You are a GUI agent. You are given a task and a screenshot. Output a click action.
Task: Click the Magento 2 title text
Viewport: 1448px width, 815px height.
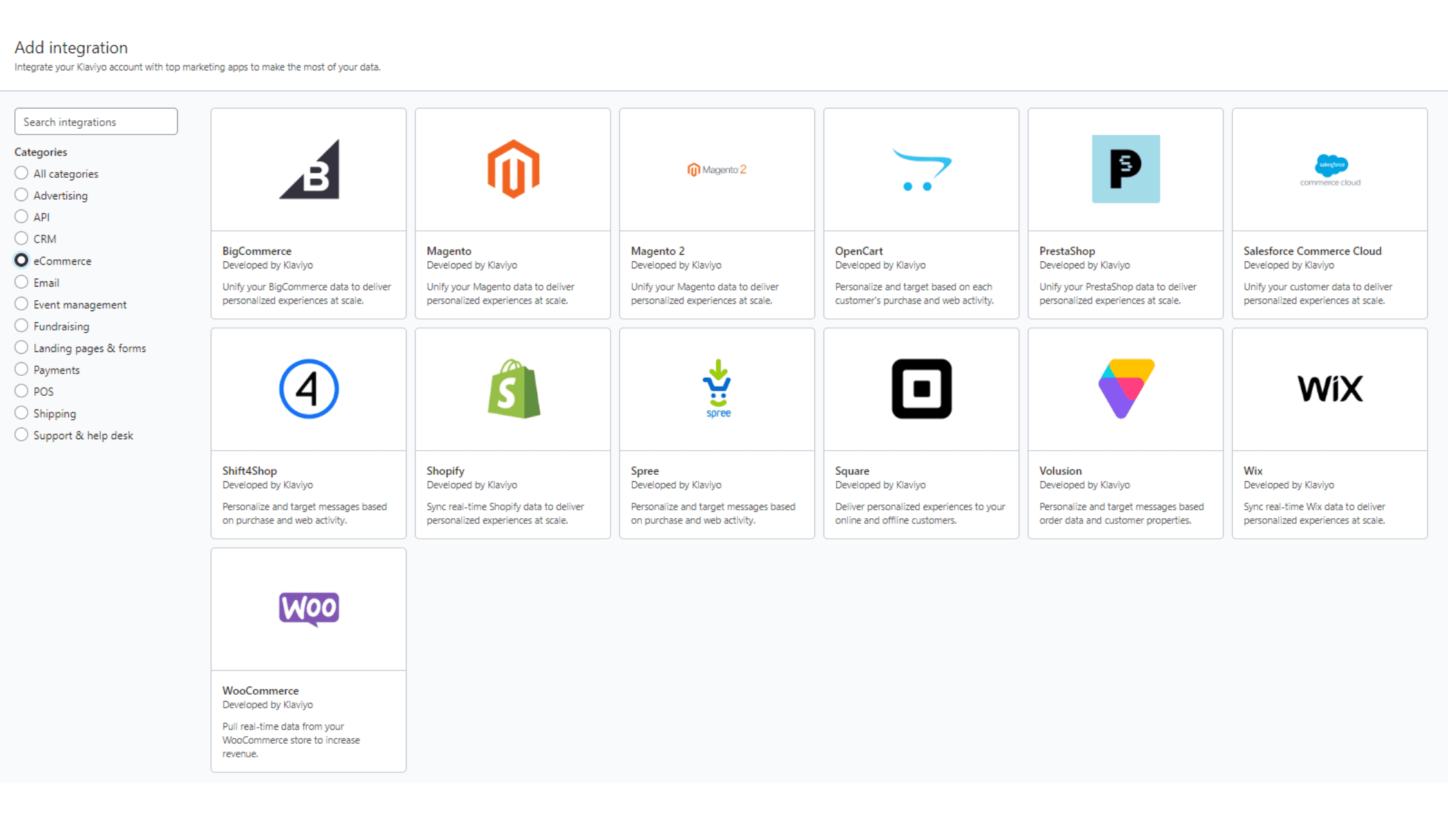(657, 251)
